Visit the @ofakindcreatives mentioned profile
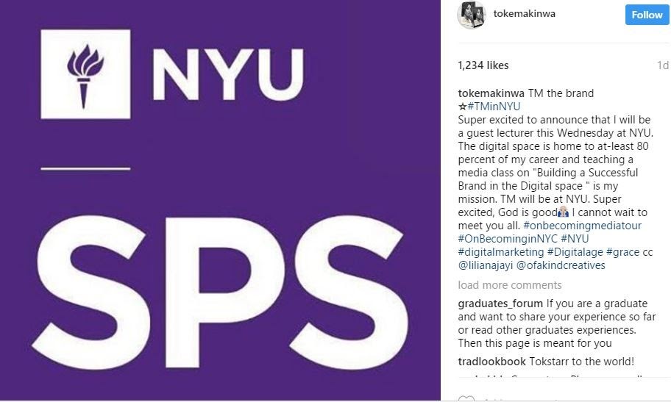Screen dimensions: 671x402 point(561,265)
